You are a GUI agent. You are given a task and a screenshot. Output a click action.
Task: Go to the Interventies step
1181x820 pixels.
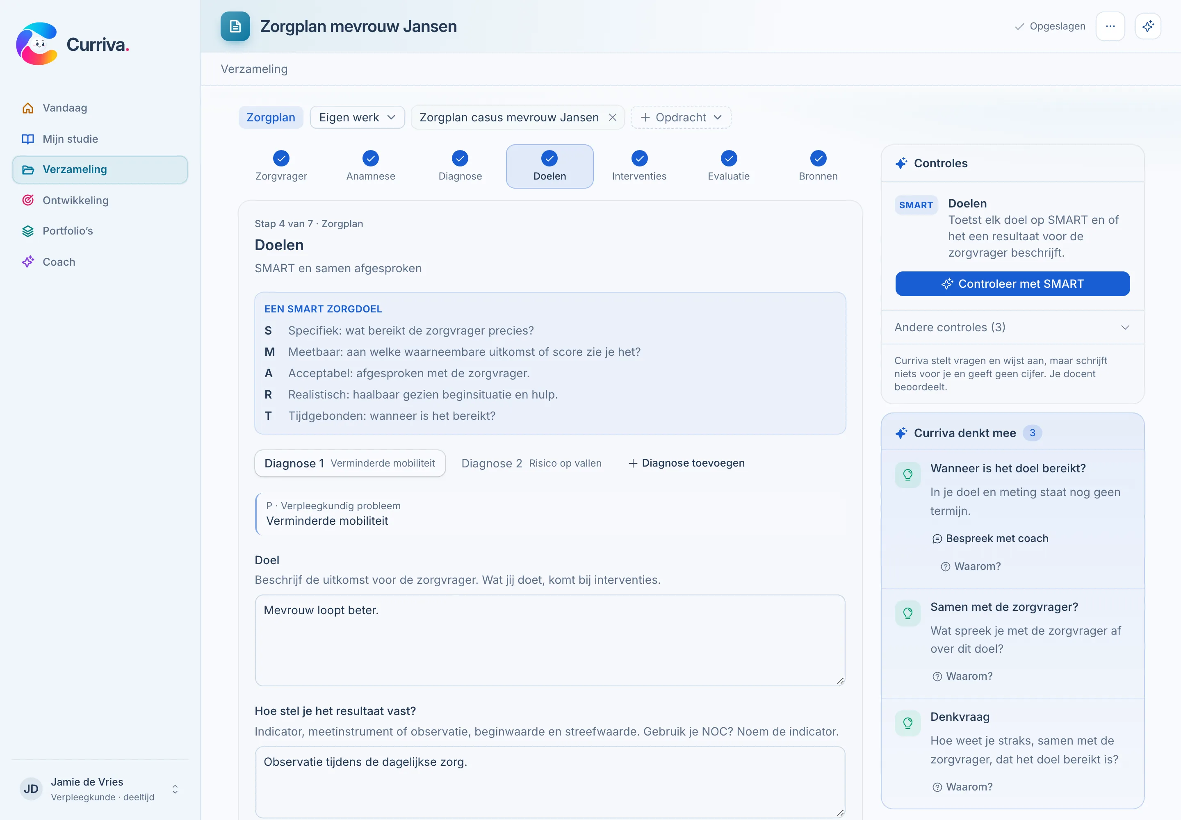tap(639, 166)
